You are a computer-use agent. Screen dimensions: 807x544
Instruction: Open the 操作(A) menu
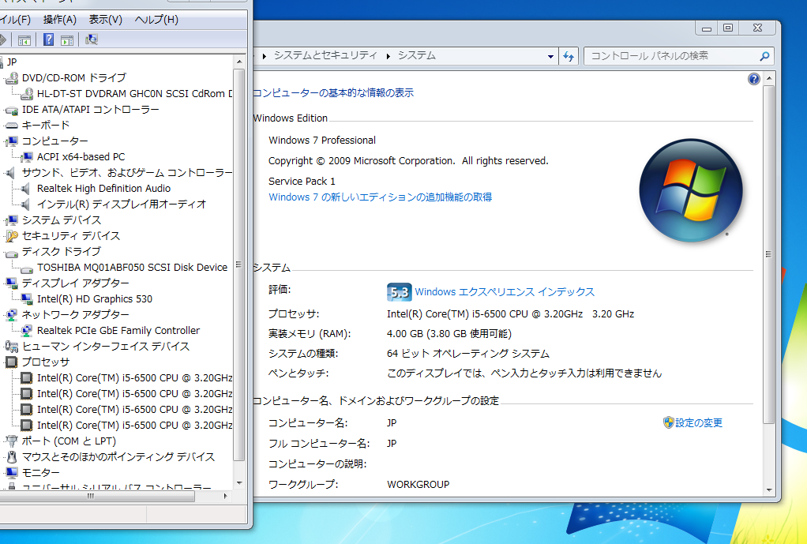(x=59, y=19)
